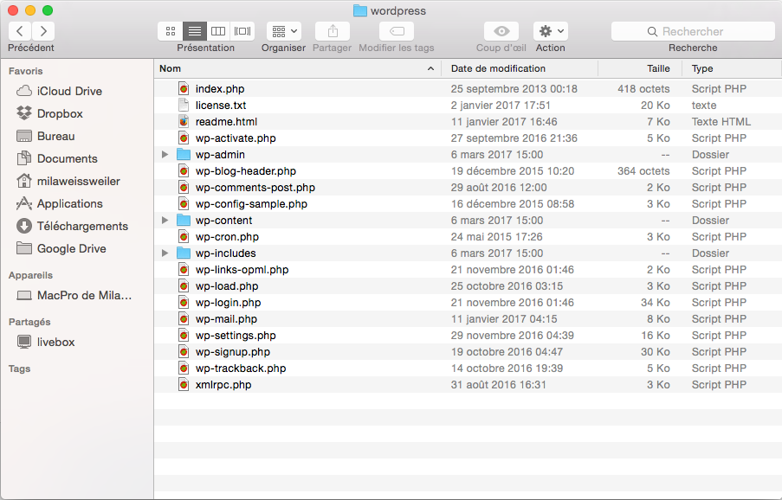Select file wp-blog-header.php

pos(245,170)
